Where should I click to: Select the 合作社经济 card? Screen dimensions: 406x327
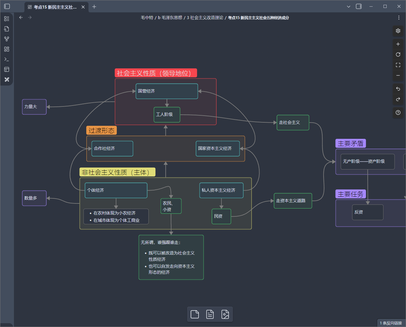112,149
